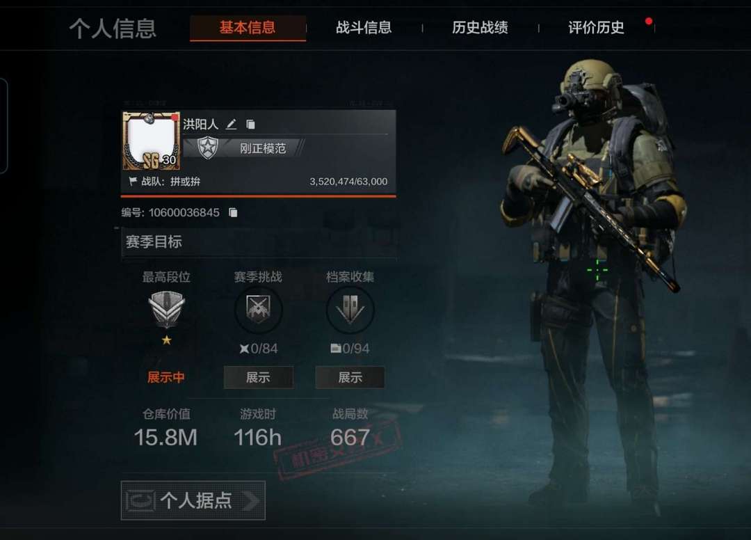Toggle 展示 for 档案收集

(350, 378)
